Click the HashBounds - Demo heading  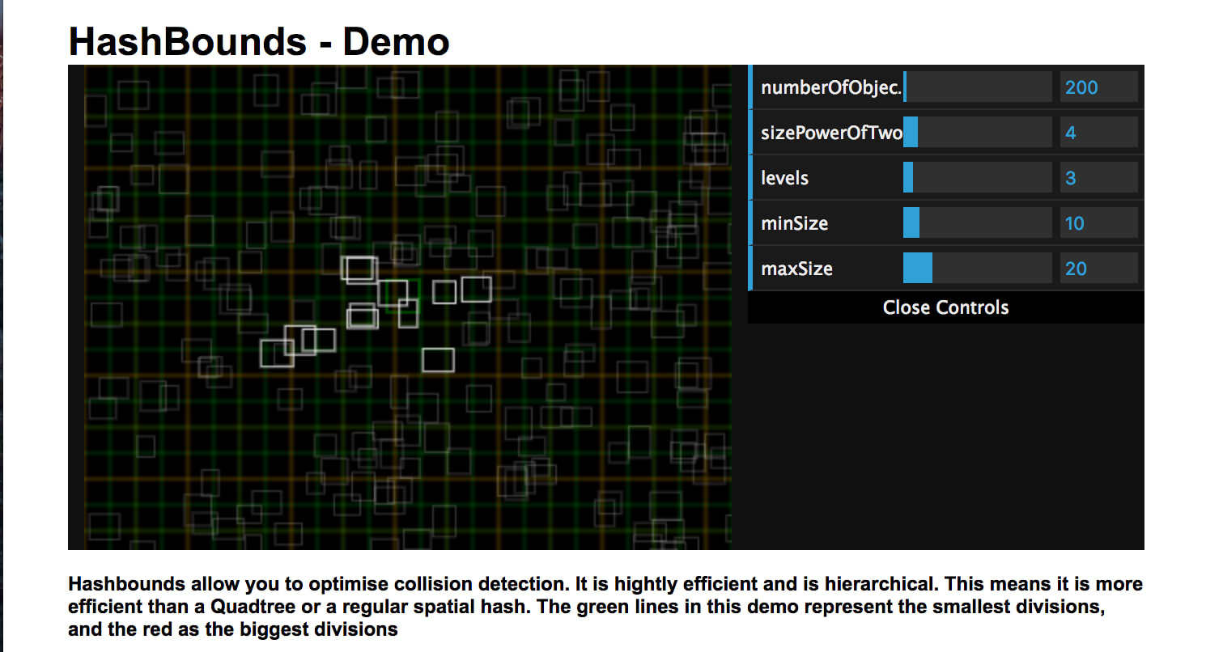coord(259,40)
